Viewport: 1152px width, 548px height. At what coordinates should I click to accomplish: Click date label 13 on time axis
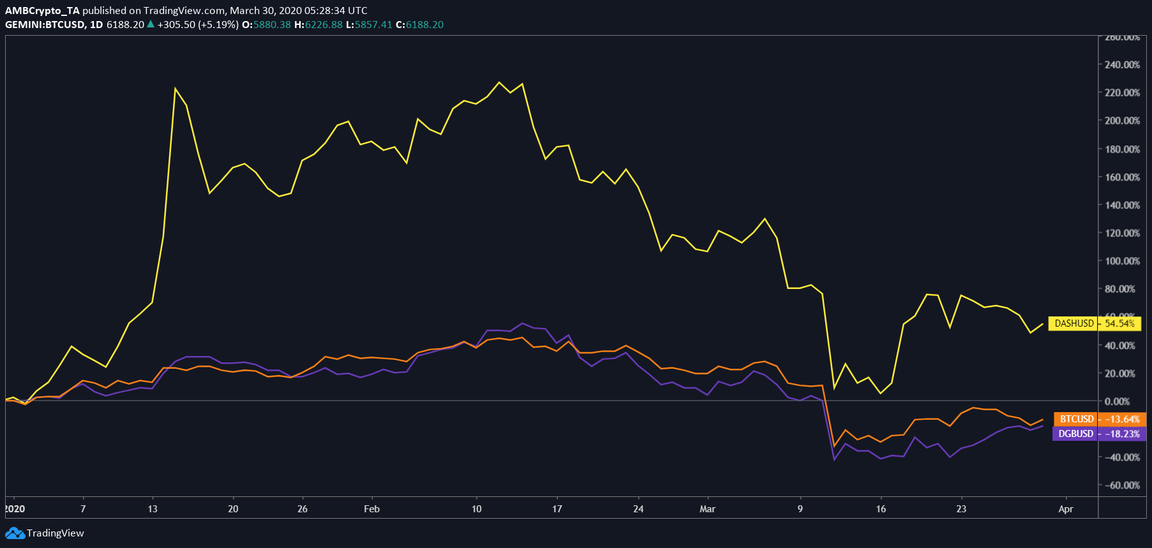click(x=153, y=509)
